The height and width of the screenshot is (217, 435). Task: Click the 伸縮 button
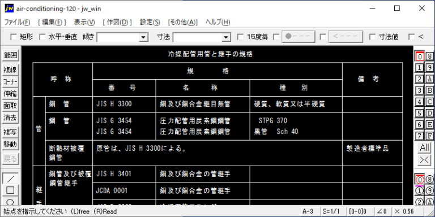pos(10,94)
